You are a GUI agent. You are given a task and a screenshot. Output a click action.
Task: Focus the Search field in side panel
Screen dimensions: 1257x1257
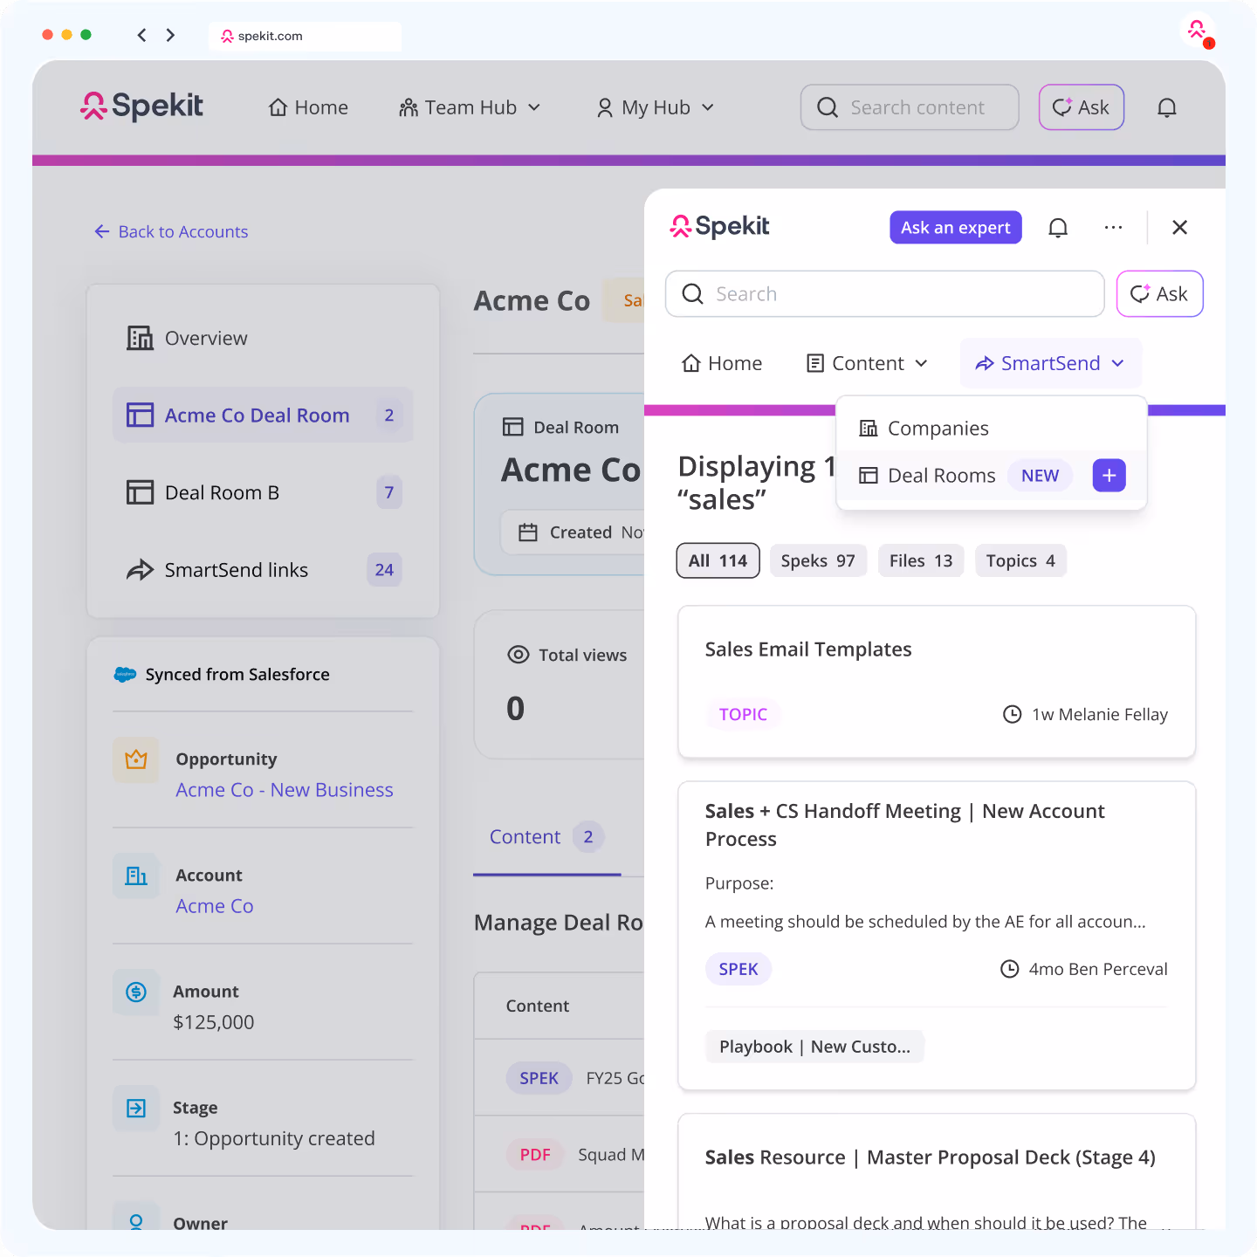point(885,294)
